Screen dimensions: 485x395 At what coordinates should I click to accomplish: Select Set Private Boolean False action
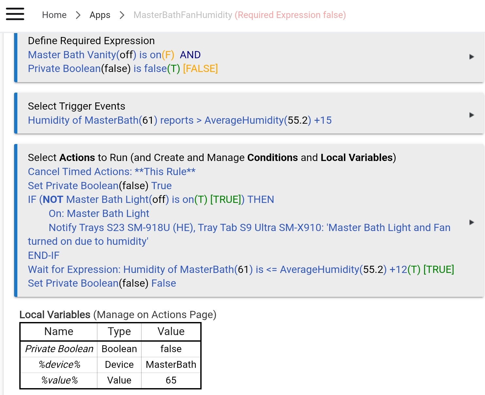[x=102, y=283]
